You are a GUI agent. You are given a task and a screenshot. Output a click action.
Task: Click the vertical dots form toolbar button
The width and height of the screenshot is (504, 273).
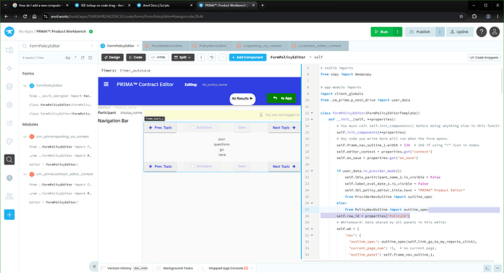(201, 58)
